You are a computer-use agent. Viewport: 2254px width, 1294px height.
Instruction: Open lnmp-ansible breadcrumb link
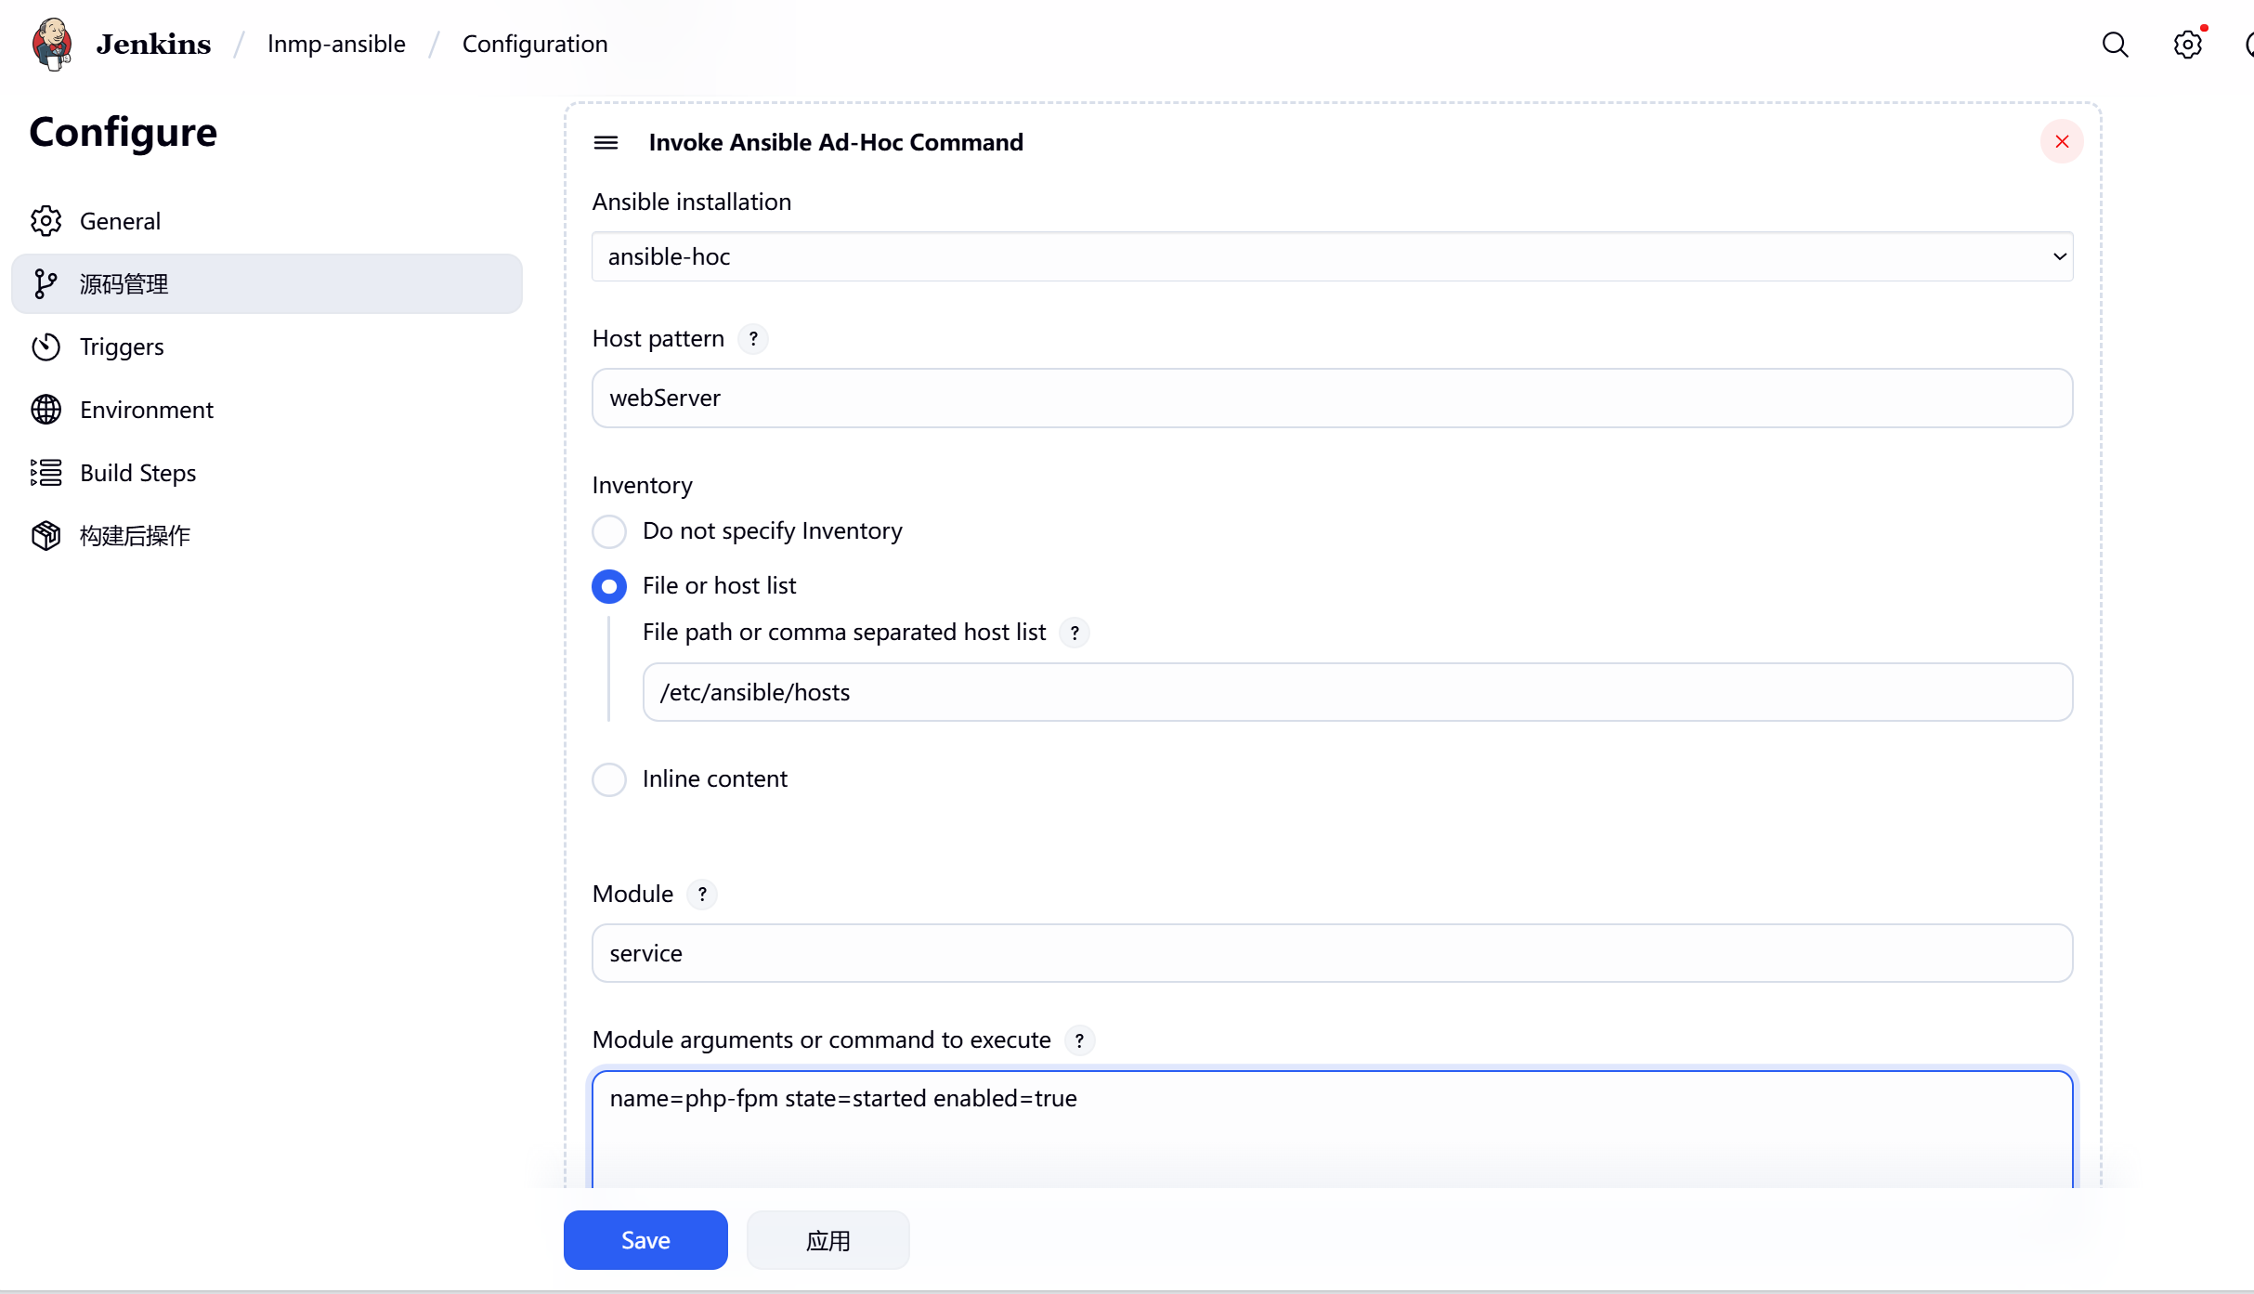[336, 44]
